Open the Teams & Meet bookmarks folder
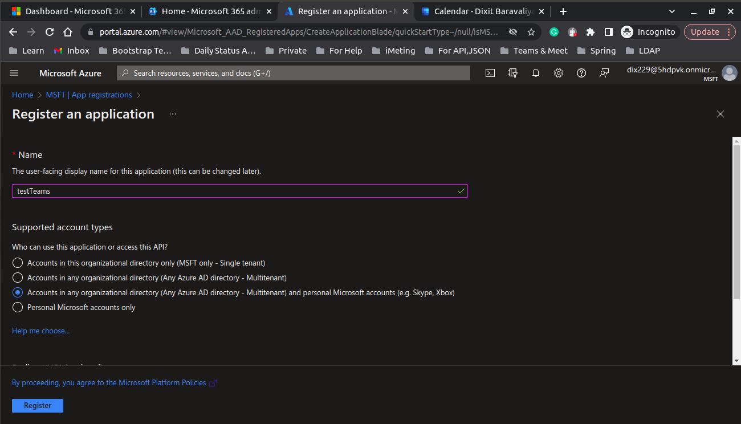 point(534,51)
